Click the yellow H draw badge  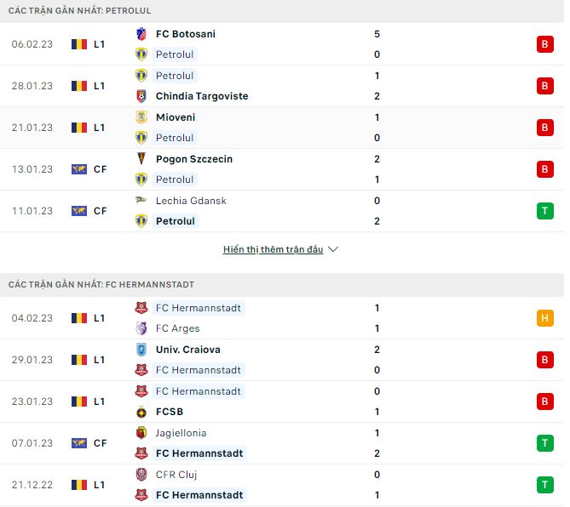(545, 318)
